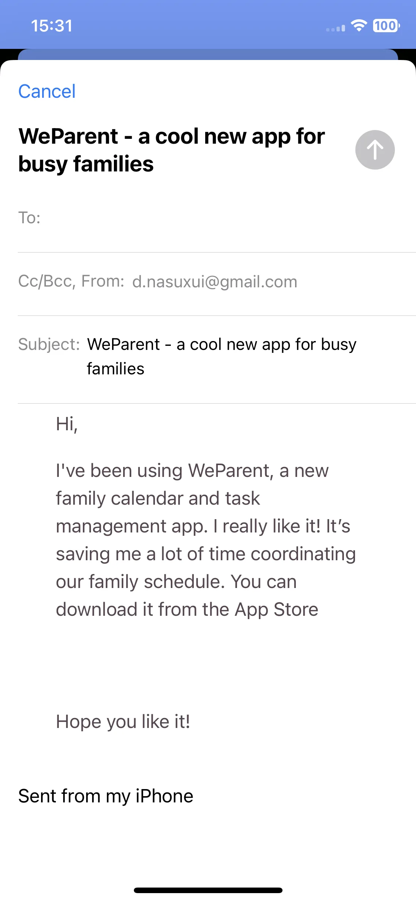416x902 pixels.
Task: Tap "download it from the App Store" text
Action: (x=187, y=609)
